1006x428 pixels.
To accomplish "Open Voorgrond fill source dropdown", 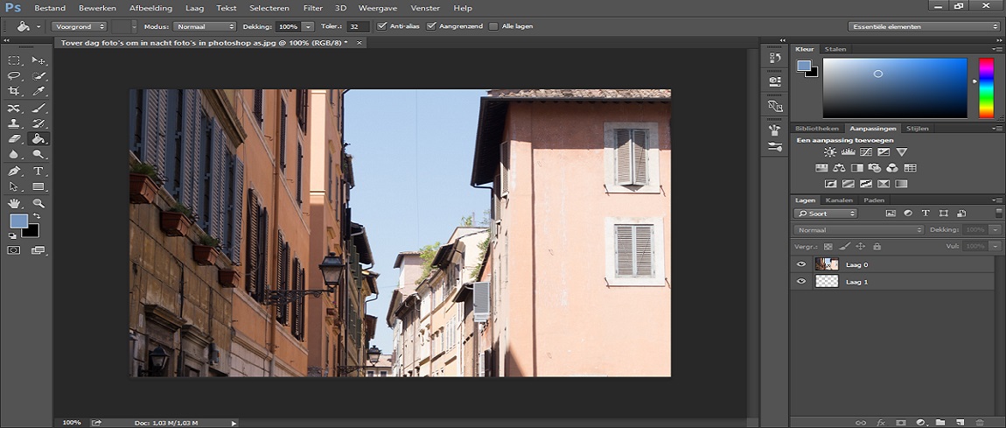I will (79, 26).
